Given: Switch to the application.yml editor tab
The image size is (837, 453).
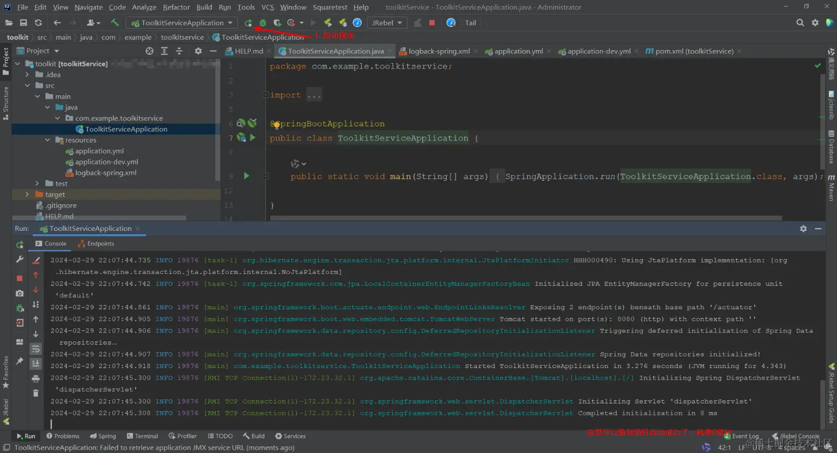Looking at the screenshot, I should point(518,51).
